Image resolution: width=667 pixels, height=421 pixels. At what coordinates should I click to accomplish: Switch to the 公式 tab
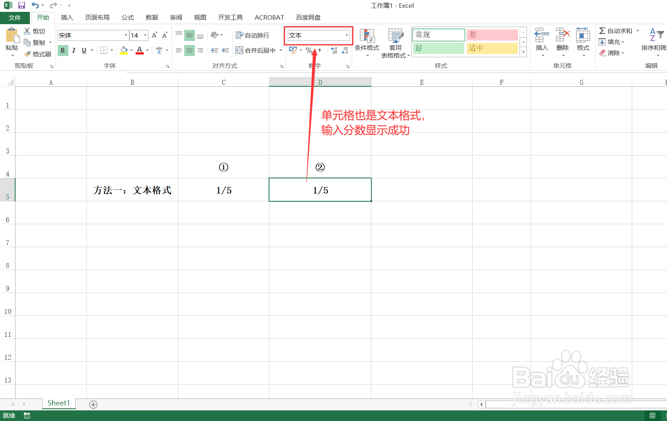pyautogui.click(x=128, y=18)
